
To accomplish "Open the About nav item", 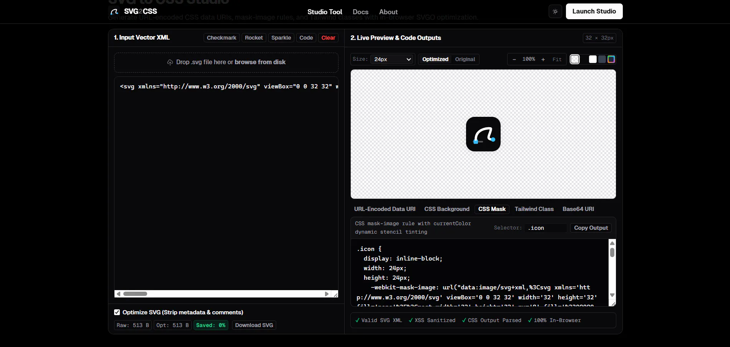I will click(x=388, y=12).
